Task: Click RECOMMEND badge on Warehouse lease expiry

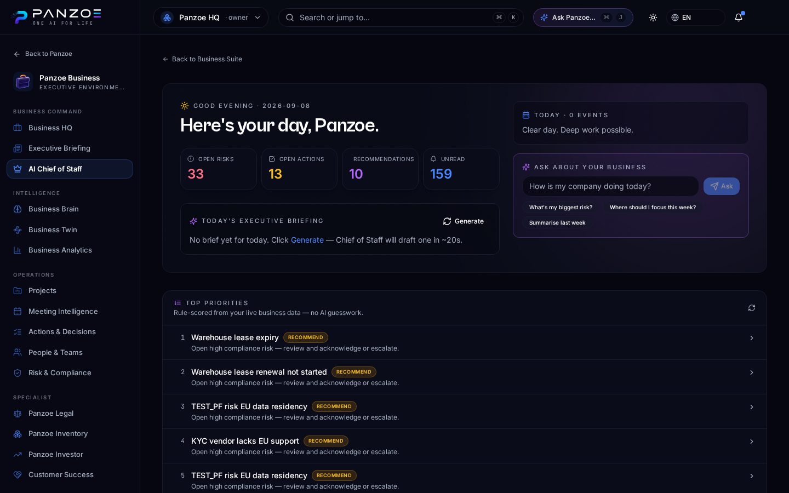Action: pos(306,337)
